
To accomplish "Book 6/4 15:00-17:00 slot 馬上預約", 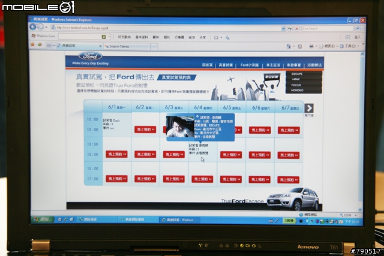I will (x=202, y=179).
